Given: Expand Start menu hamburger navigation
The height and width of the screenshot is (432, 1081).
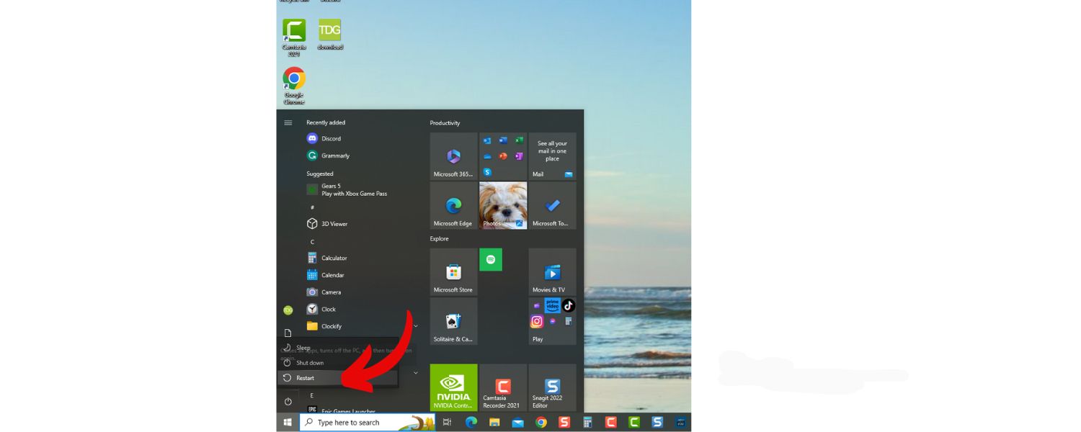Looking at the screenshot, I should (288, 123).
